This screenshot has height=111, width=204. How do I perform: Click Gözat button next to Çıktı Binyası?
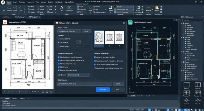point(118,84)
